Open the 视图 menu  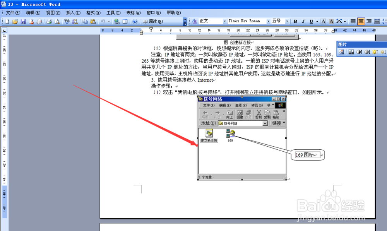(53, 13)
